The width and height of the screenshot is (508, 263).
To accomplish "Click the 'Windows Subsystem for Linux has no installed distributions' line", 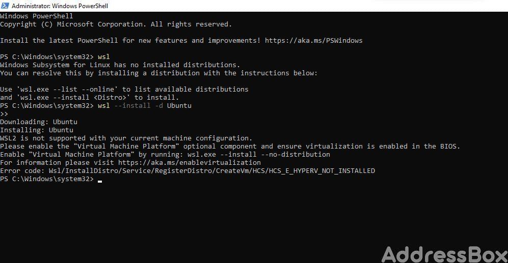I will click(120, 65).
